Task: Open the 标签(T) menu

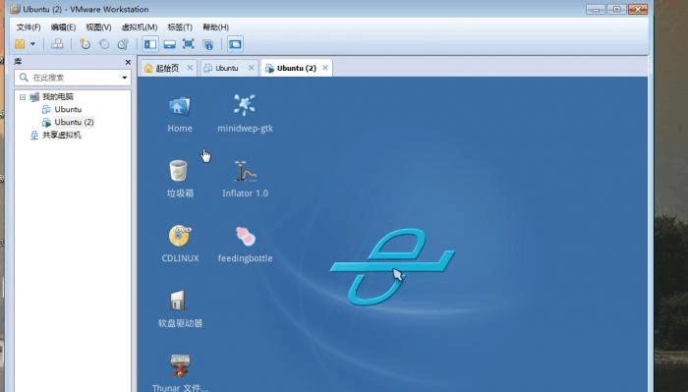Action: (180, 28)
